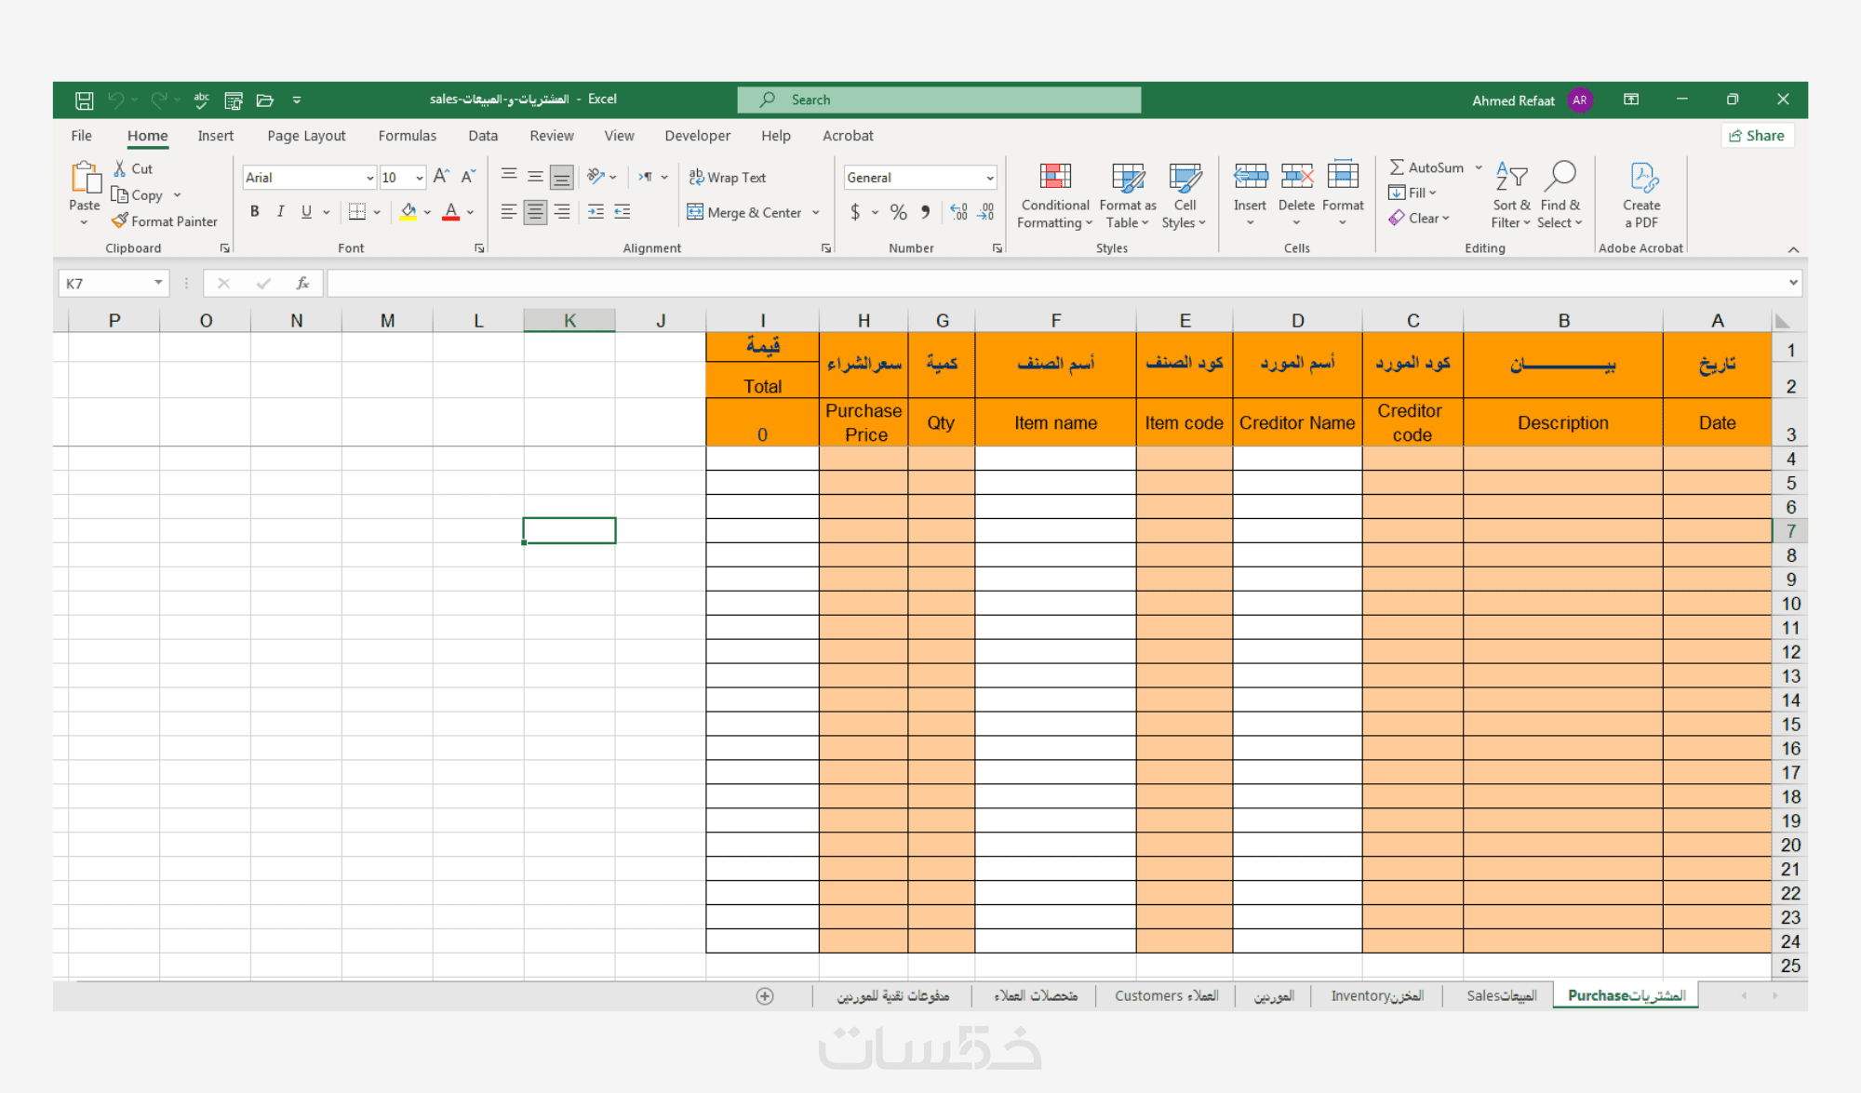Click the Conditional Formatting icon
Viewport: 1861px width, 1093px height.
[1054, 177]
